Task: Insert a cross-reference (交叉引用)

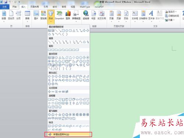Action: click(102, 15)
